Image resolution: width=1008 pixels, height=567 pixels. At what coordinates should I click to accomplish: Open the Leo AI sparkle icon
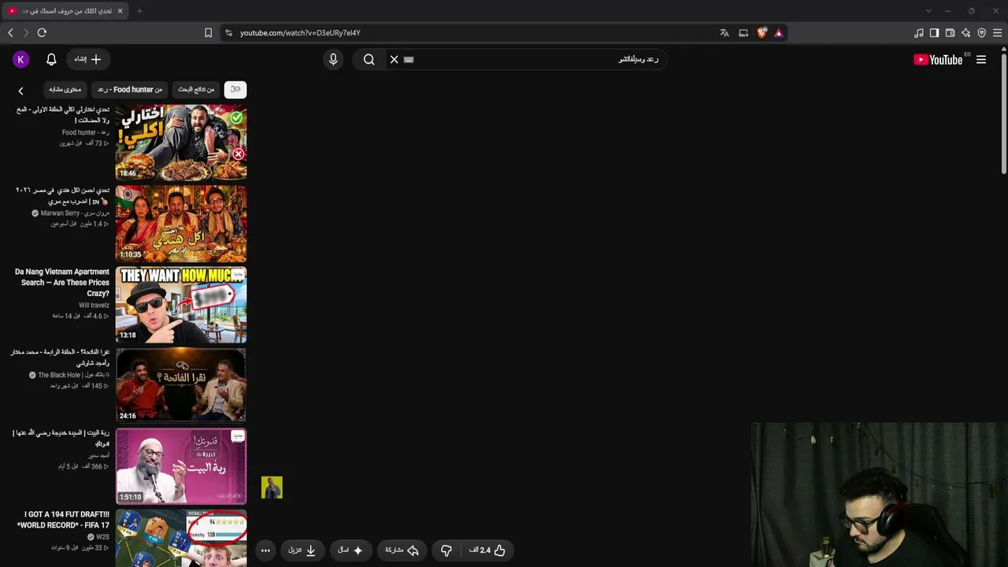(x=965, y=33)
